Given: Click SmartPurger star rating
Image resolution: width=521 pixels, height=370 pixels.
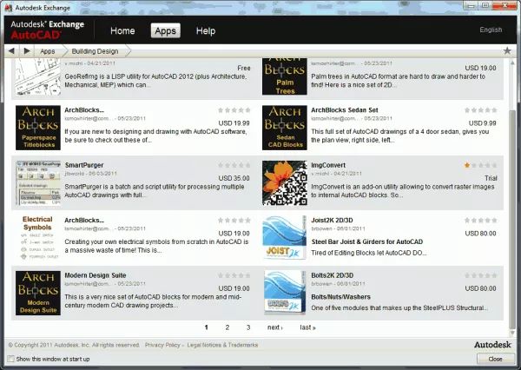Looking at the screenshot, I should point(234,165).
